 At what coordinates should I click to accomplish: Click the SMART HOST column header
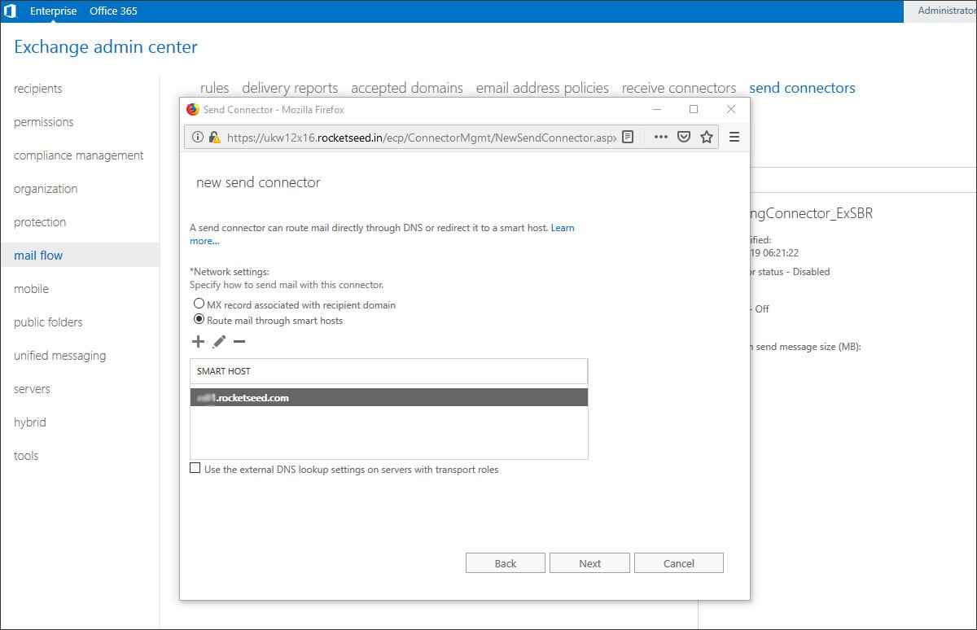[x=389, y=371]
